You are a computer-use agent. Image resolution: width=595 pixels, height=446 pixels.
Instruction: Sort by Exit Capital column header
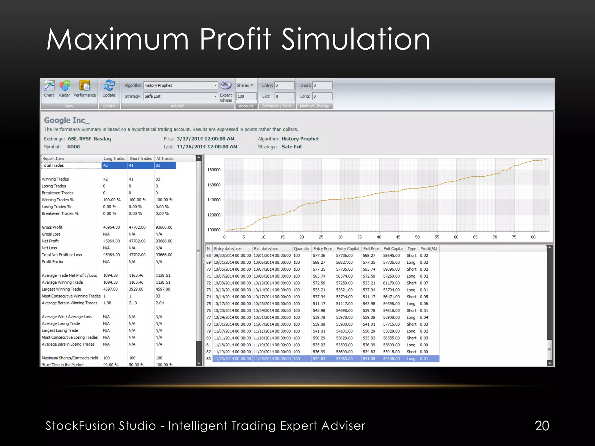tap(393, 249)
